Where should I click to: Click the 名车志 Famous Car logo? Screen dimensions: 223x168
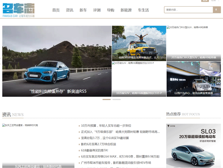19,10
